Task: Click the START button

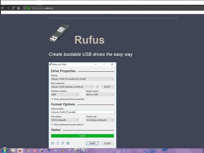Action: tap(92, 143)
